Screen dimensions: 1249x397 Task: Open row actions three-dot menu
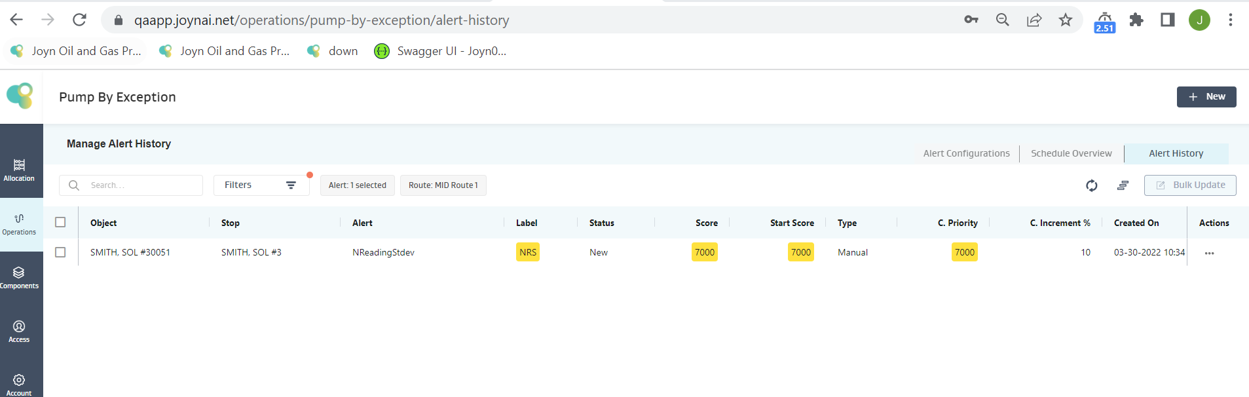pos(1209,253)
